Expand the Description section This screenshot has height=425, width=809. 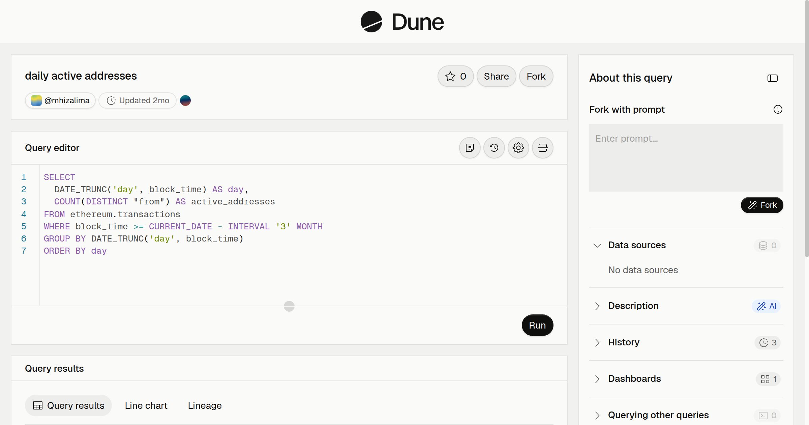coord(597,306)
